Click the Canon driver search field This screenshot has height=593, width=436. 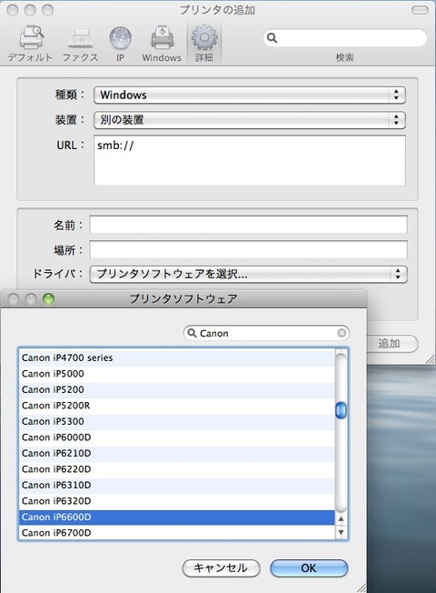(266, 333)
